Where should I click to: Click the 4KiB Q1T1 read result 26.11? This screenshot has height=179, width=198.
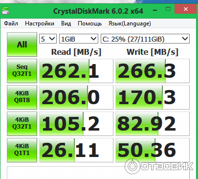[76, 150]
